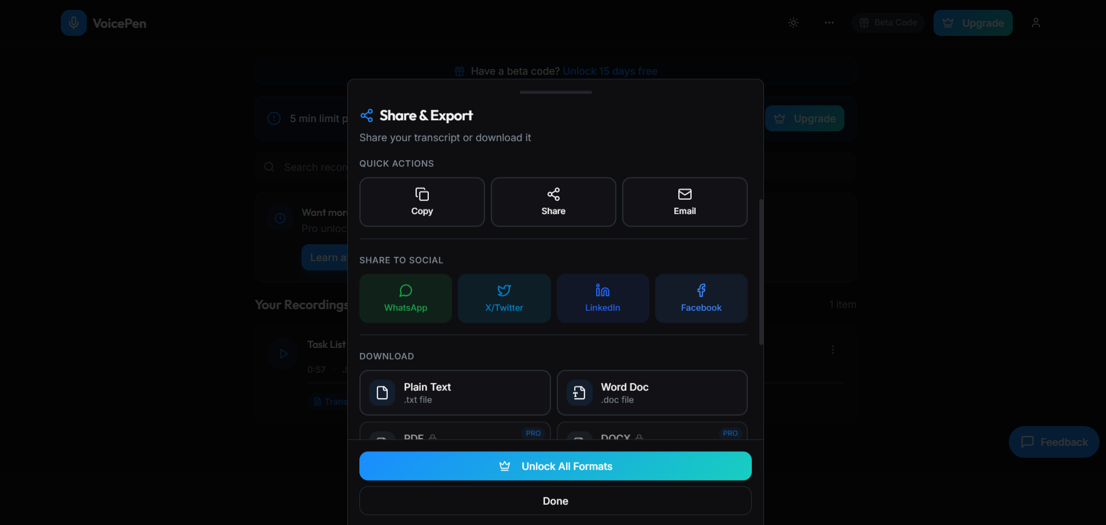The width and height of the screenshot is (1106, 525).
Task: Download the transcript as Word Doc .doc file
Action: tap(652, 393)
